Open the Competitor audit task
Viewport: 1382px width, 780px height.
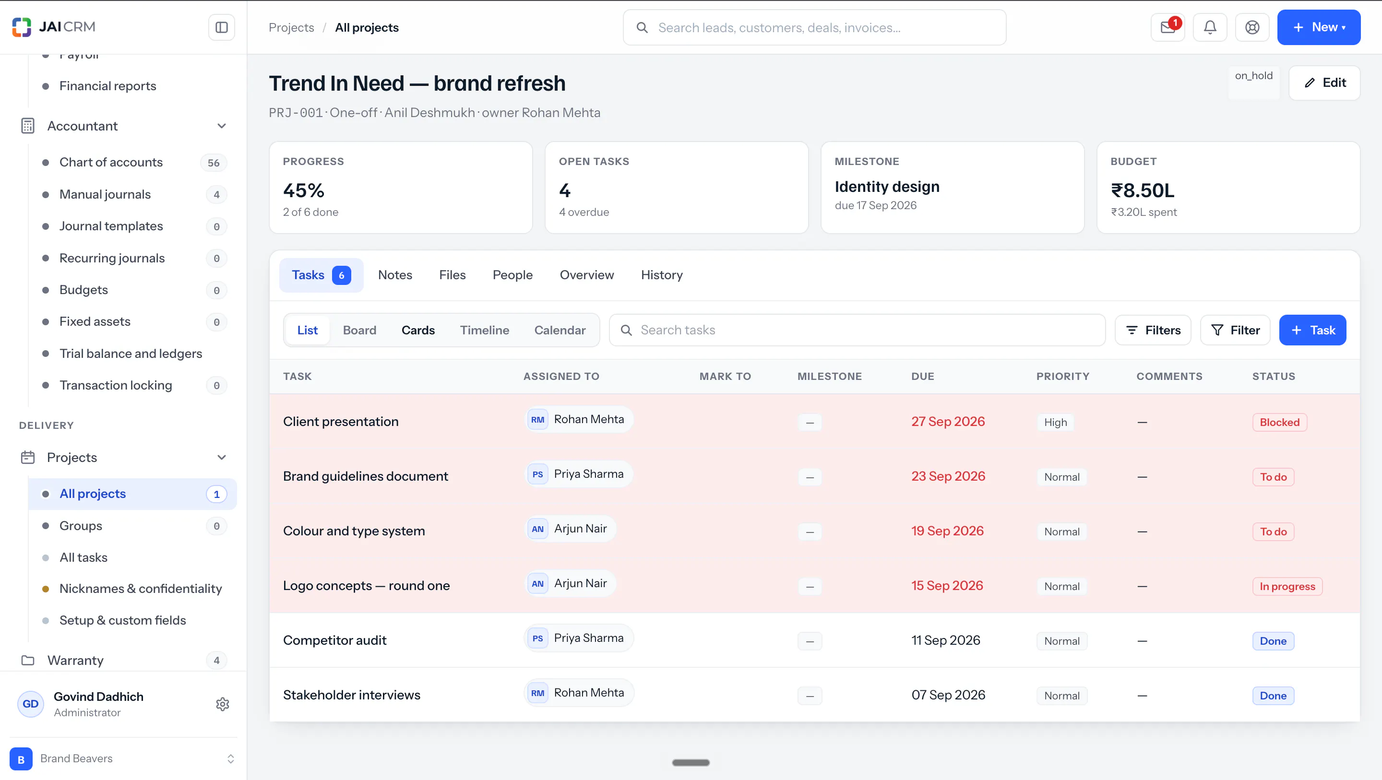(x=334, y=640)
